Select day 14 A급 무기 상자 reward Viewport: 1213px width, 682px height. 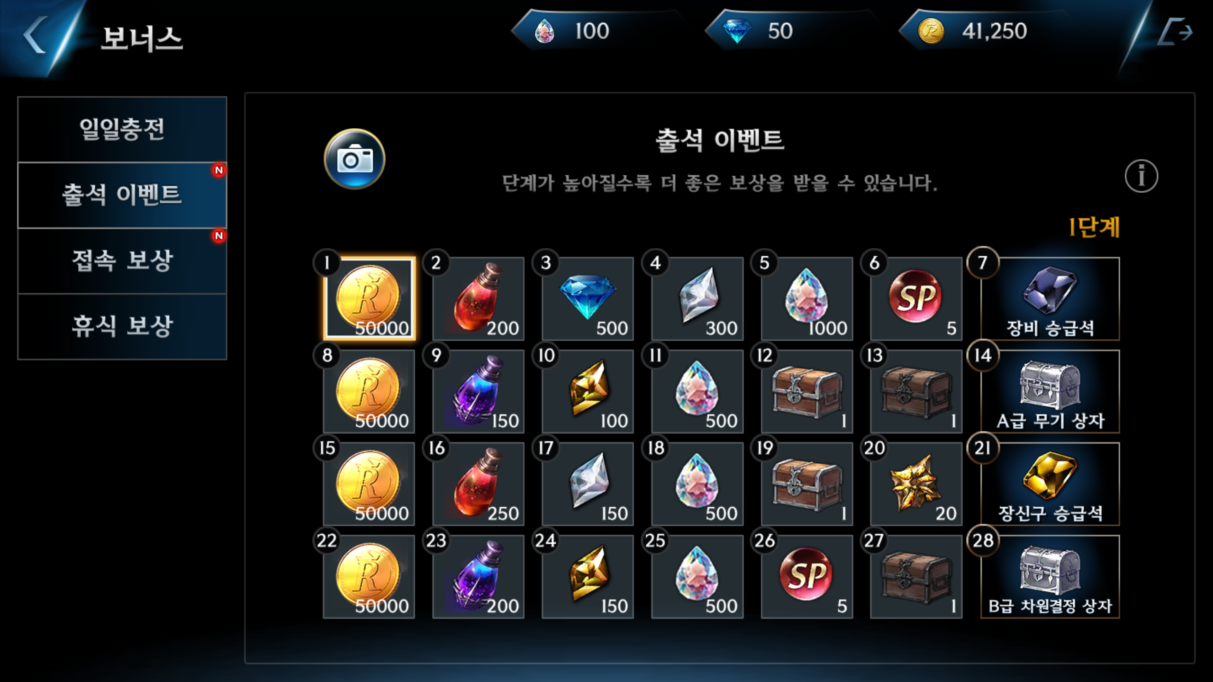[1050, 391]
